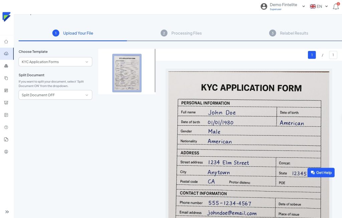Click the Get Help button
Image resolution: width=342 pixels, height=218 pixels.
(x=321, y=173)
